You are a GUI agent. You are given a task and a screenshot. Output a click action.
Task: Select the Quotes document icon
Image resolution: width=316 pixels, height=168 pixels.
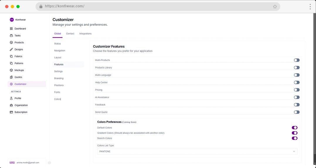[x=11, y=77]
